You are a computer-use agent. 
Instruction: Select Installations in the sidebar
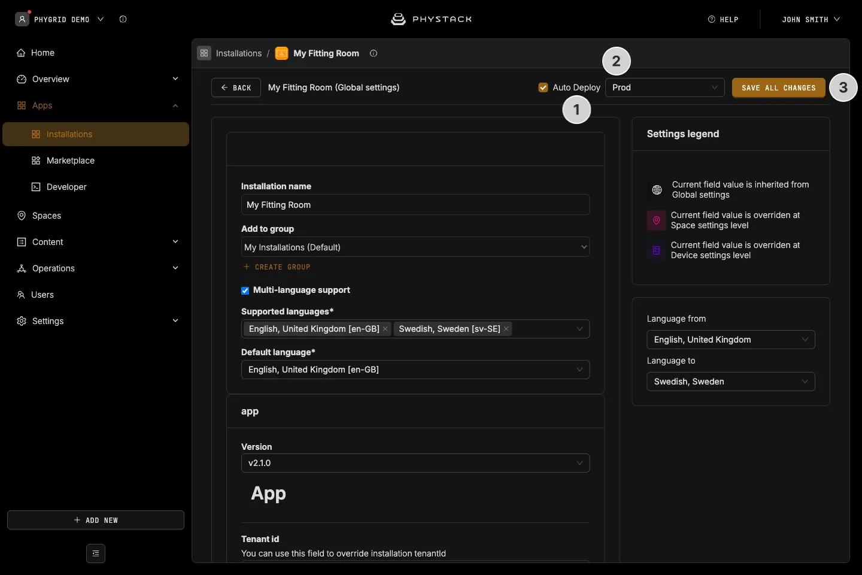[x=96, y=134]
